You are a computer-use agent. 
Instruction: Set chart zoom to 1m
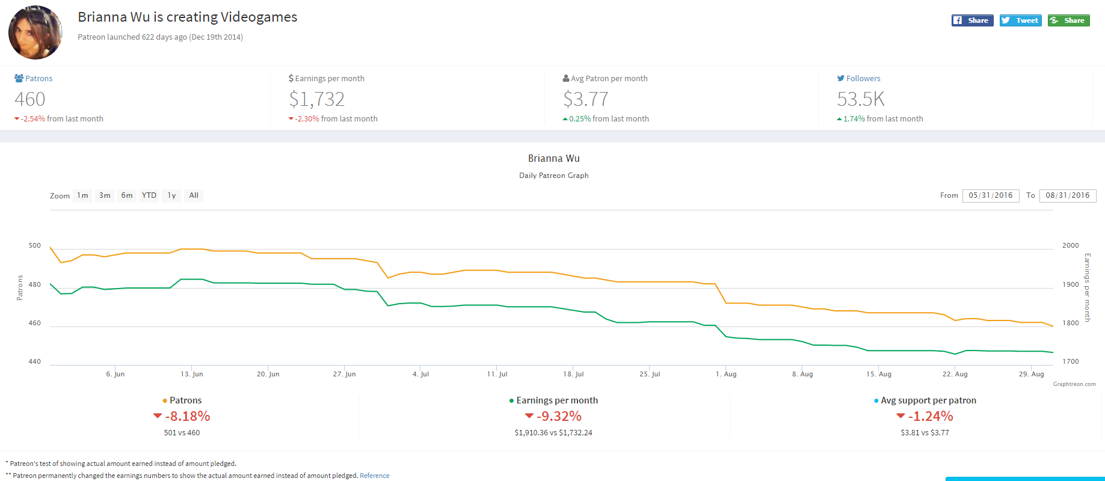pos(83,195)
